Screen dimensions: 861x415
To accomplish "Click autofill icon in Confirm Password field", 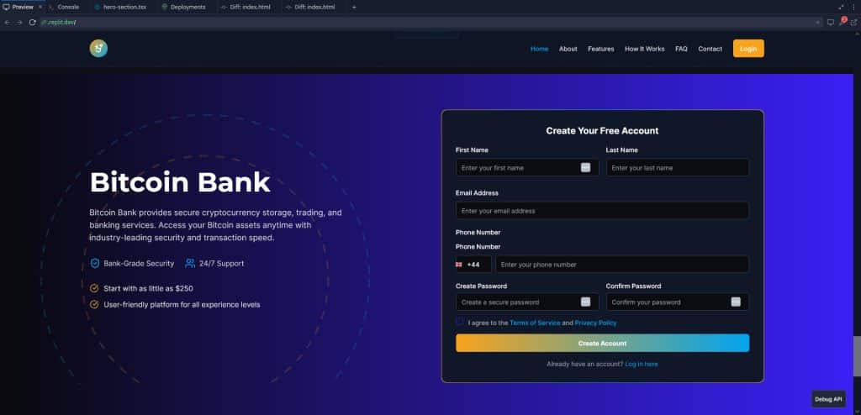I will pos(736,302).
